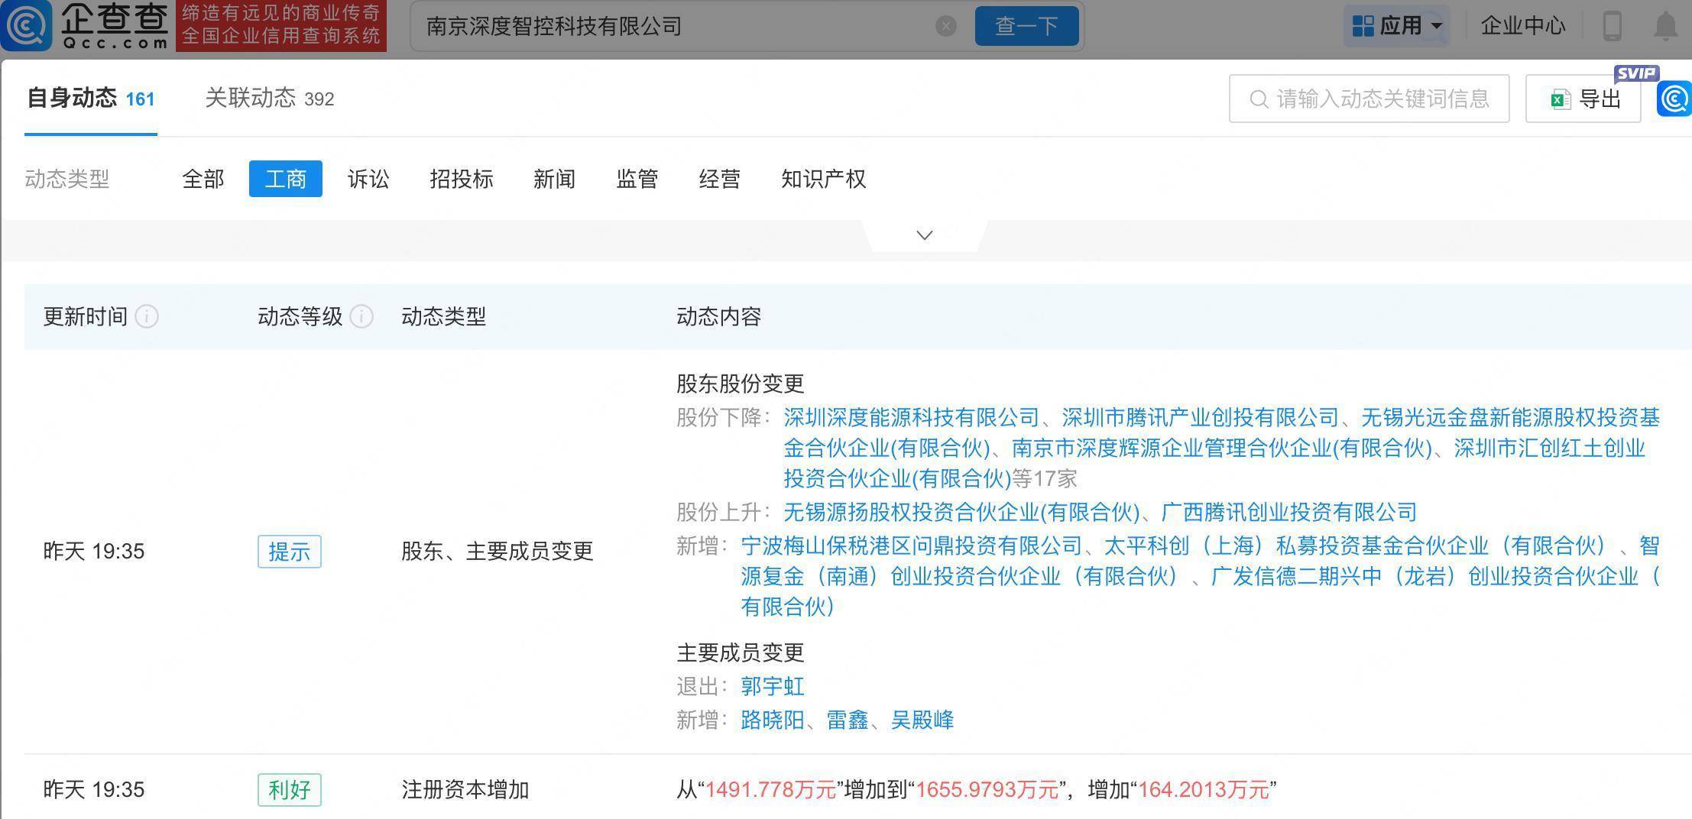
Task: Click the 查一下 search button
Action: (1026, 27)
